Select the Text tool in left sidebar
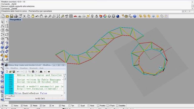 pyautogui.click(x=2, y=73)
